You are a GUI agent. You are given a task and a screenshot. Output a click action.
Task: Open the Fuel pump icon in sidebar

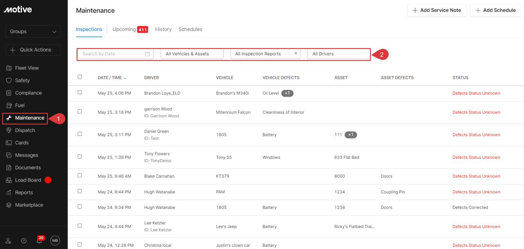pos(9,105)
